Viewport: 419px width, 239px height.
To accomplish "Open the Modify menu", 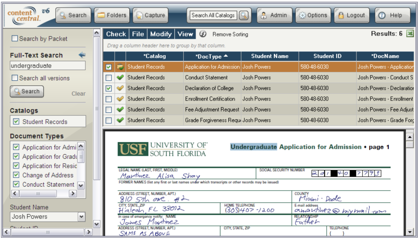I will coord(161,34).
